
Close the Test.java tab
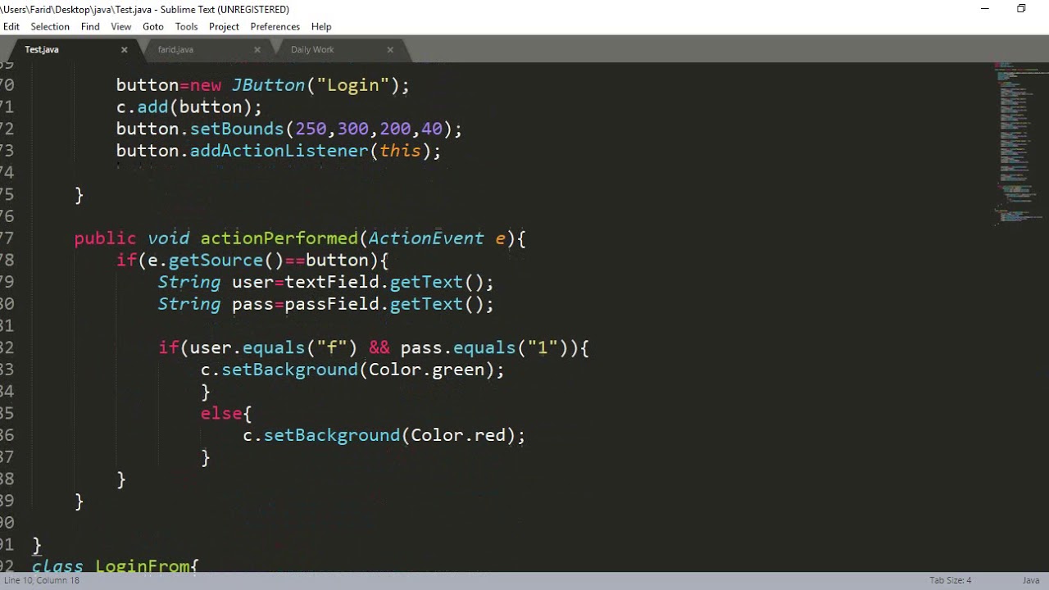tap(125, 50)
